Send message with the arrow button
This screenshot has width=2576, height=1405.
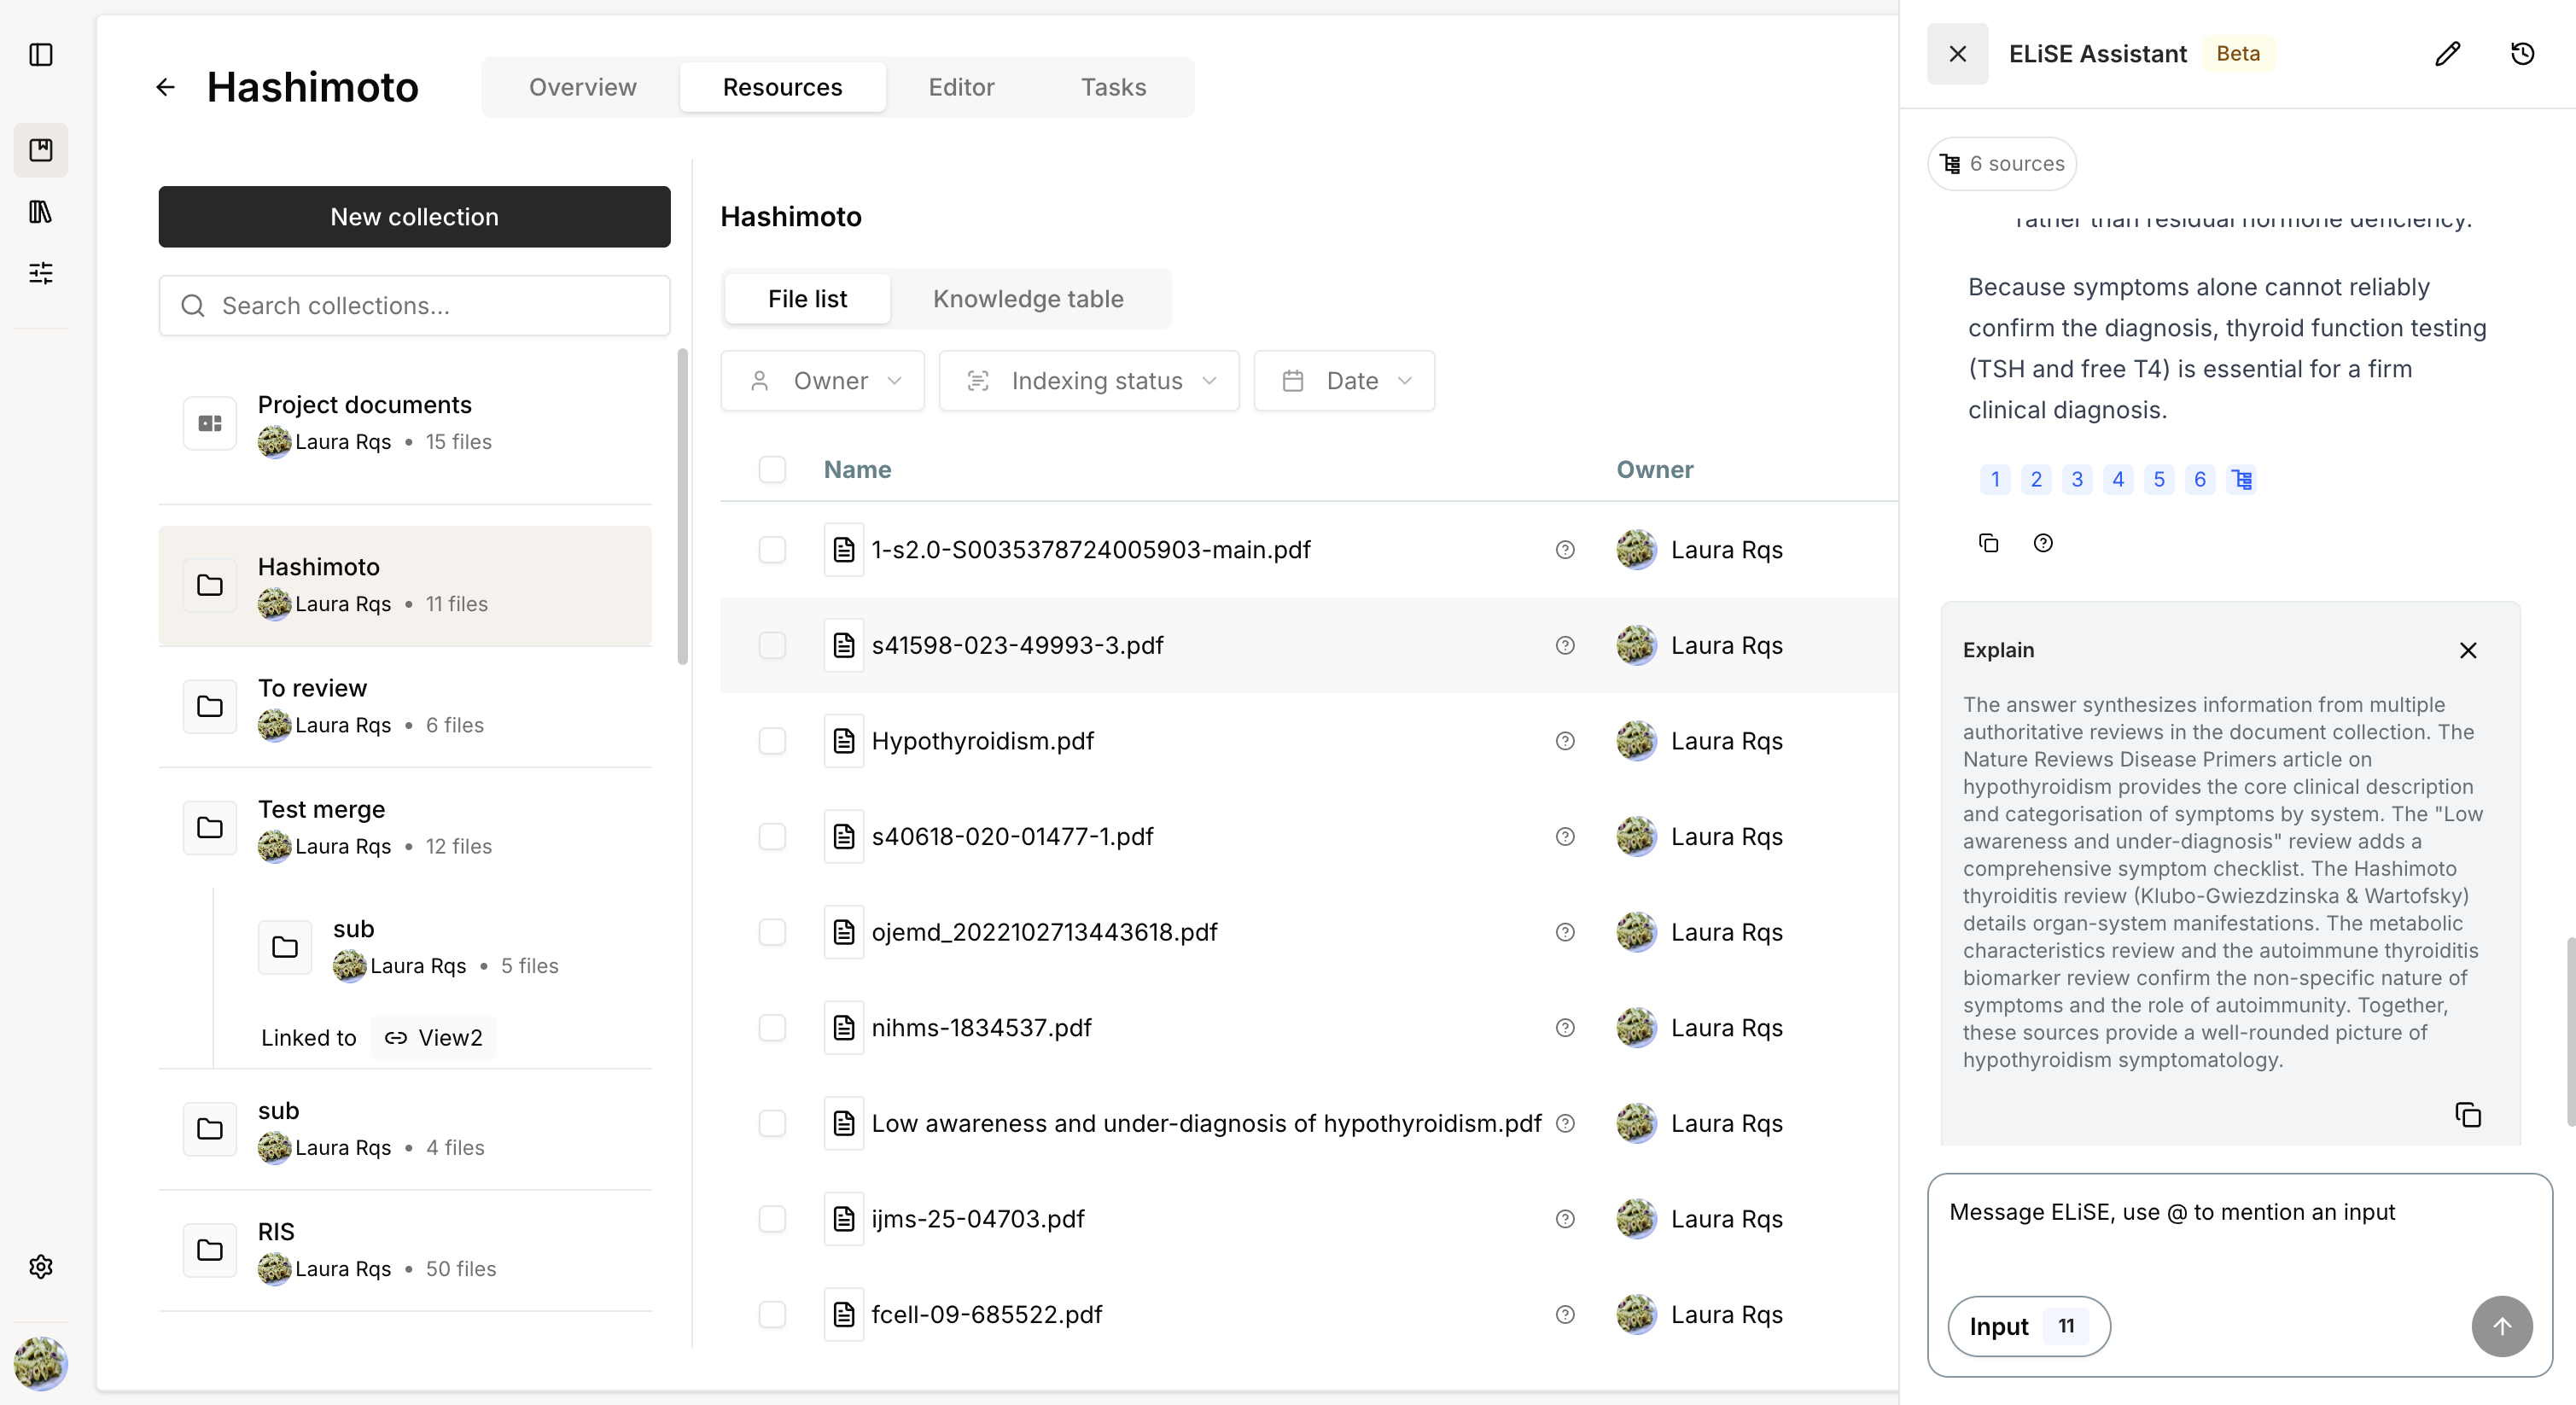pos(2501,1326)
